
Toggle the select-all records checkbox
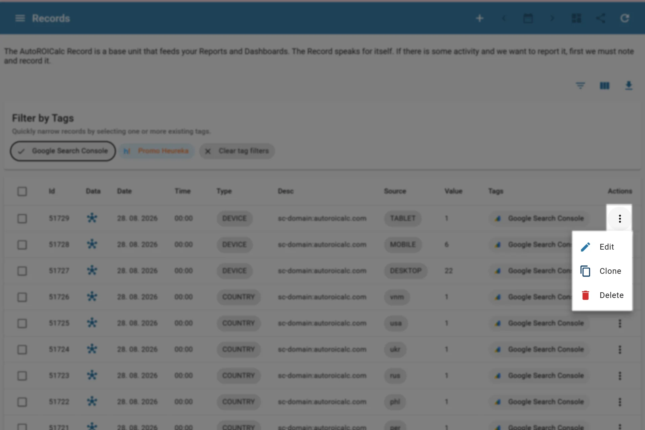tap(22, 191)
